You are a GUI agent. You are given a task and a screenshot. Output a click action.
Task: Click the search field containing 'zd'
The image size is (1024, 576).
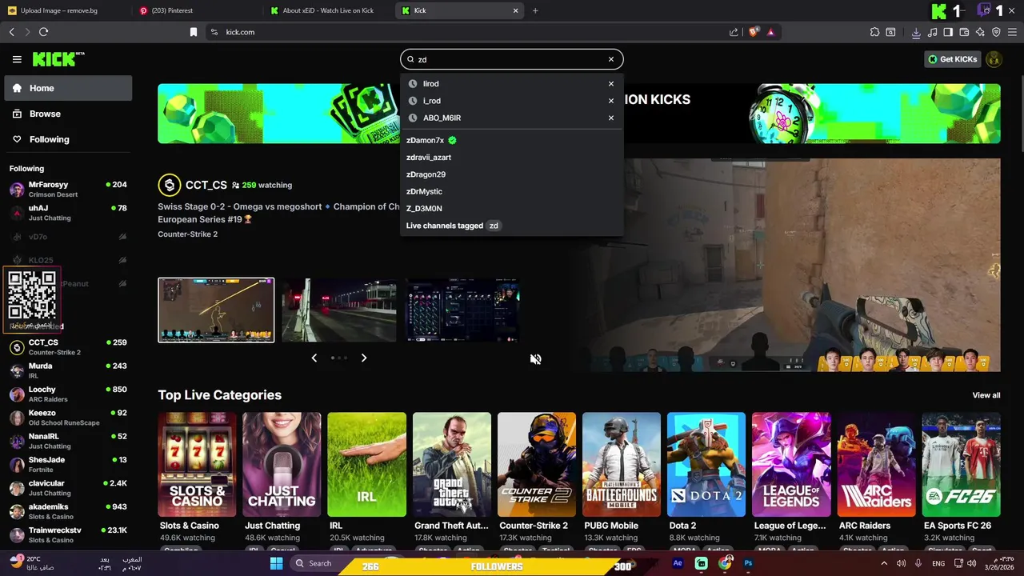[511, 59]
